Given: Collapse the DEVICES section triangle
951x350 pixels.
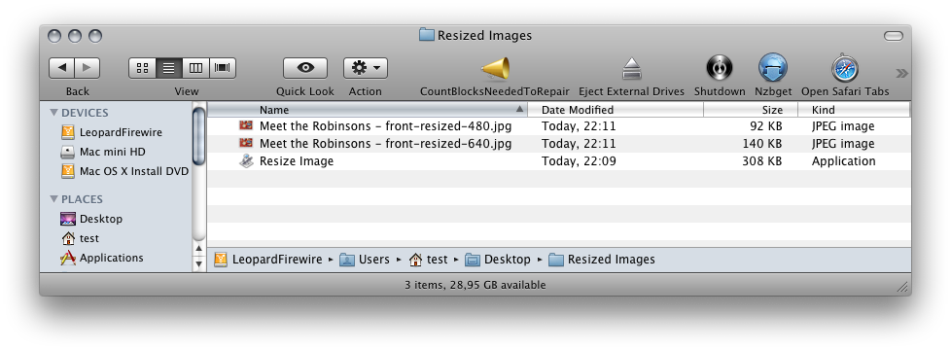Looking at the screenshot, I should click(x=54, y=112).
